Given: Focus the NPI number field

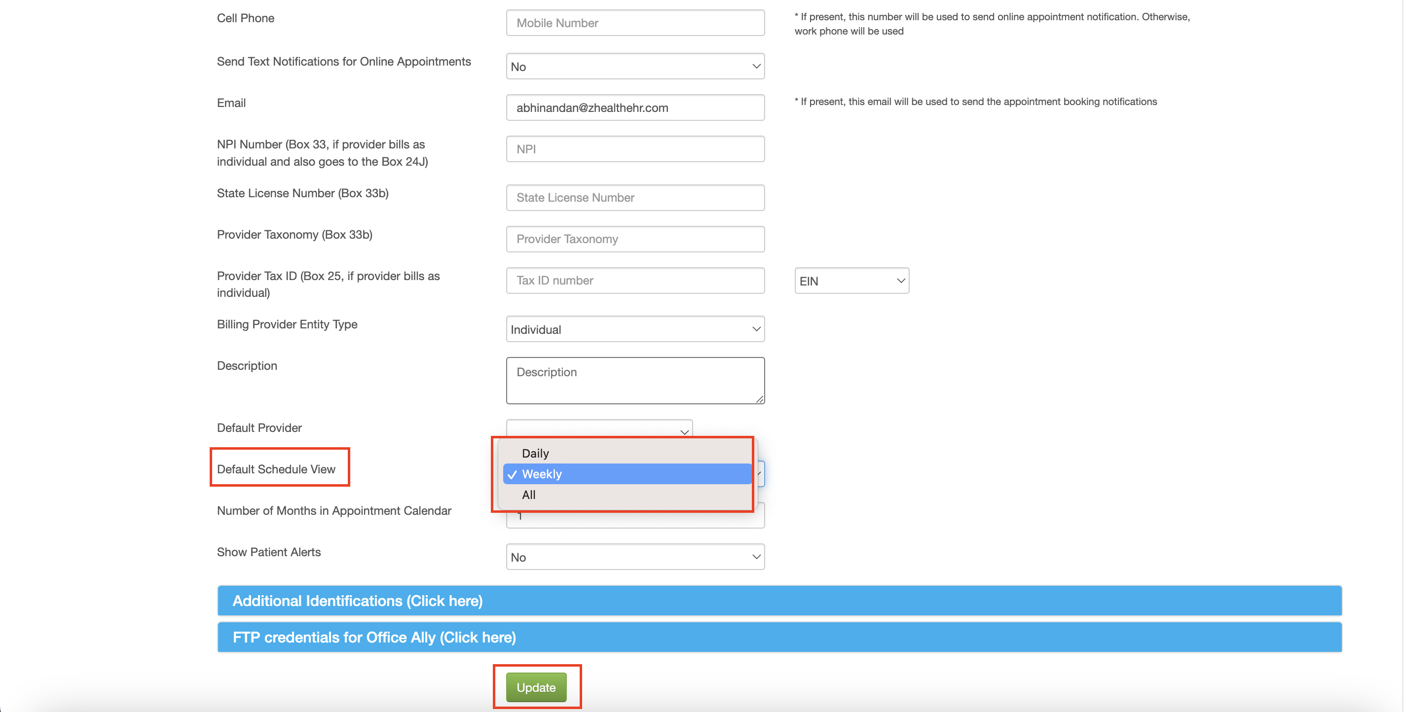Looking at the screenshot, I should coord(635,149).
